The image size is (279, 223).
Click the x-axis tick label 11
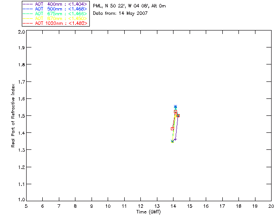pos(124,206)
